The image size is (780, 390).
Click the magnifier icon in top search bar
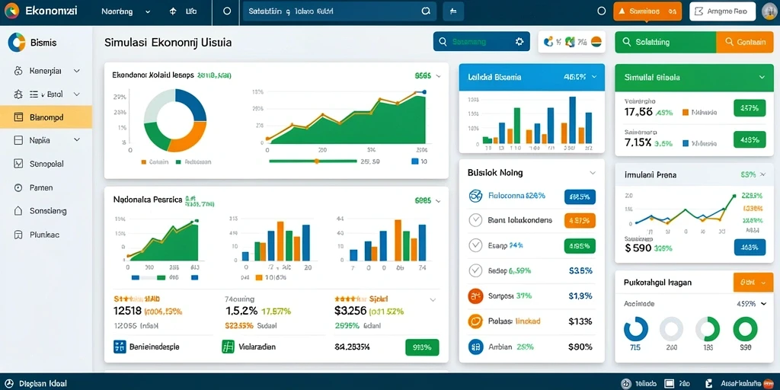click(x=425, y=11)
